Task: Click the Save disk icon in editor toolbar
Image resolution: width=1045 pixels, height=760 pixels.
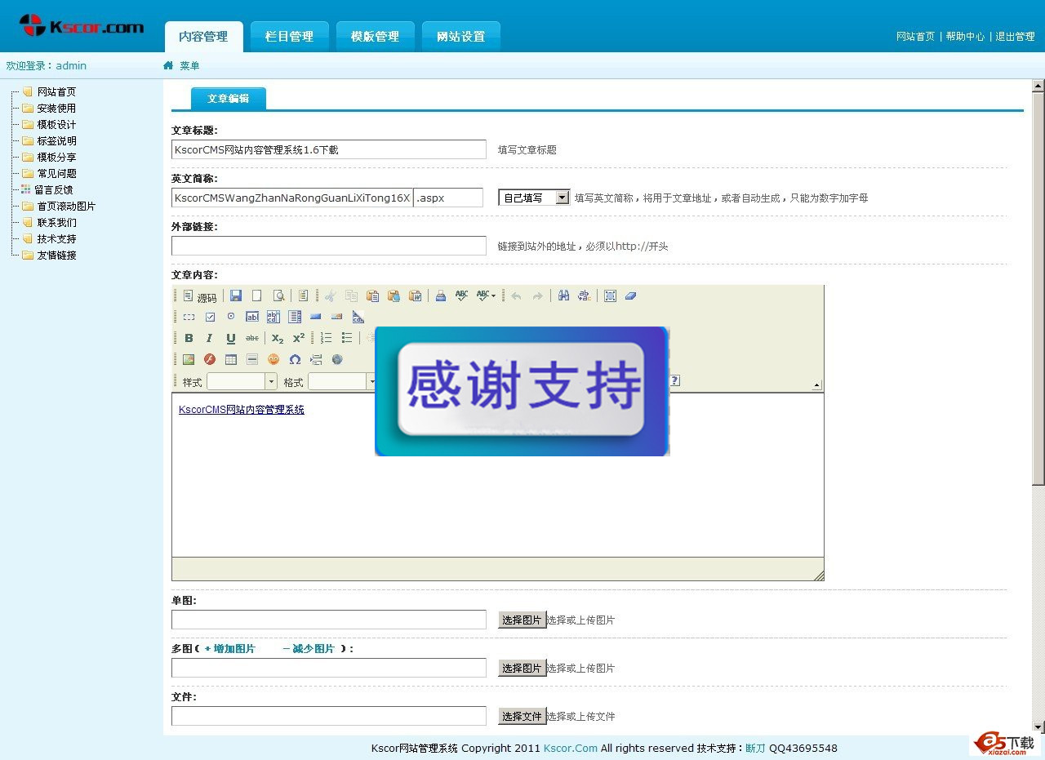Action: 236,296
